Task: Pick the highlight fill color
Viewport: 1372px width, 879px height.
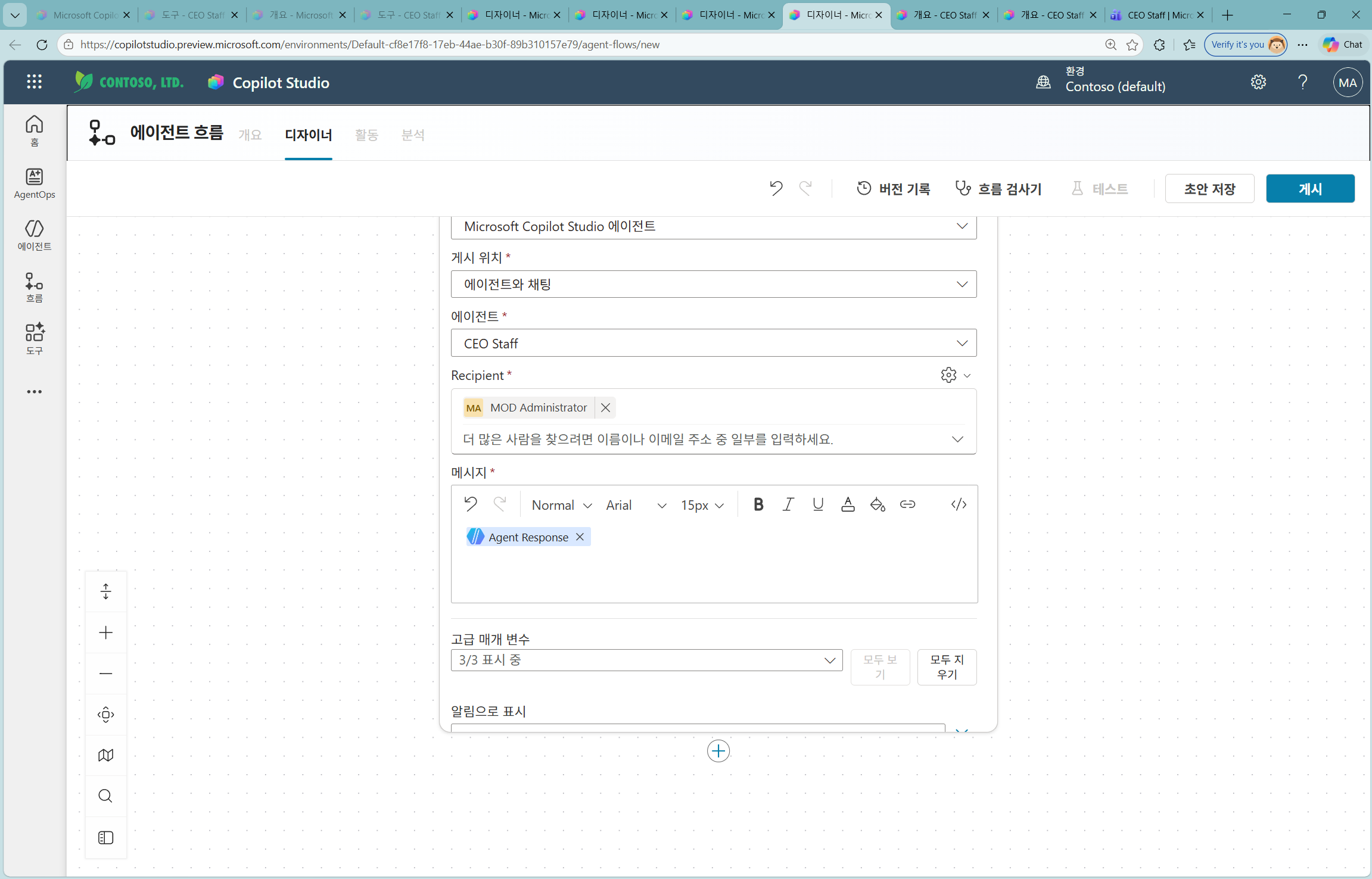Action: tap(878, 504)
